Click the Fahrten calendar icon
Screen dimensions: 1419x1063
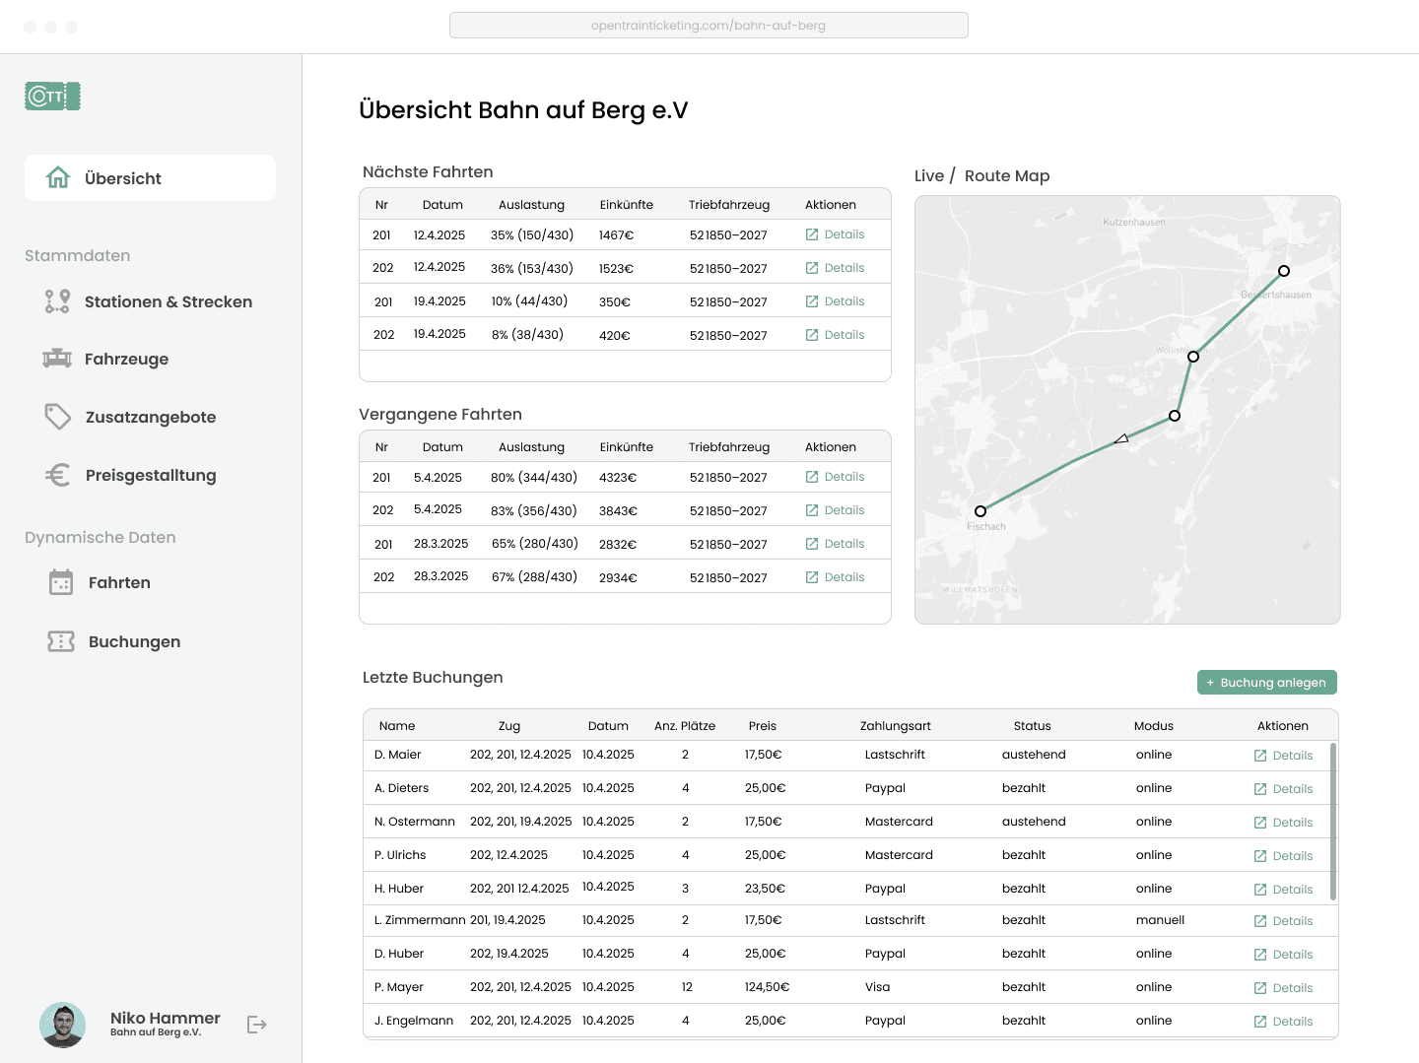[61, 582]
